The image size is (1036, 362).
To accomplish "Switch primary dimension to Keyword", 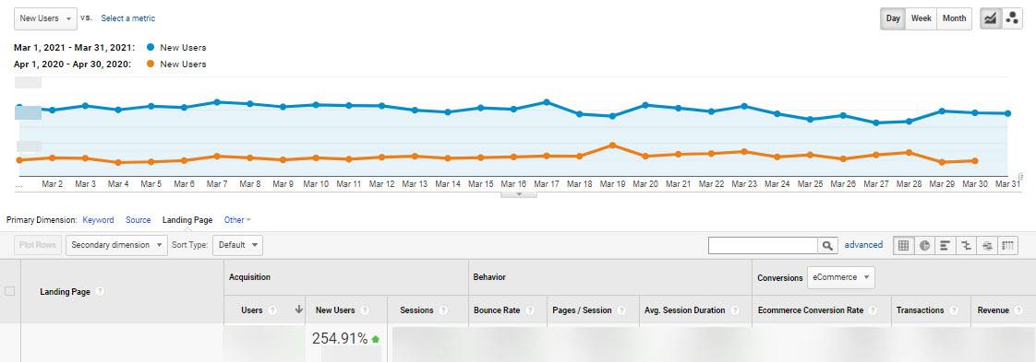I will pyautogui.click(x=99, y=220).
